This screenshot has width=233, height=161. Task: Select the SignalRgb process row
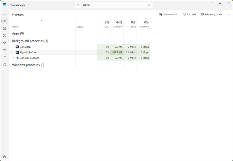(x=79, y=47)
